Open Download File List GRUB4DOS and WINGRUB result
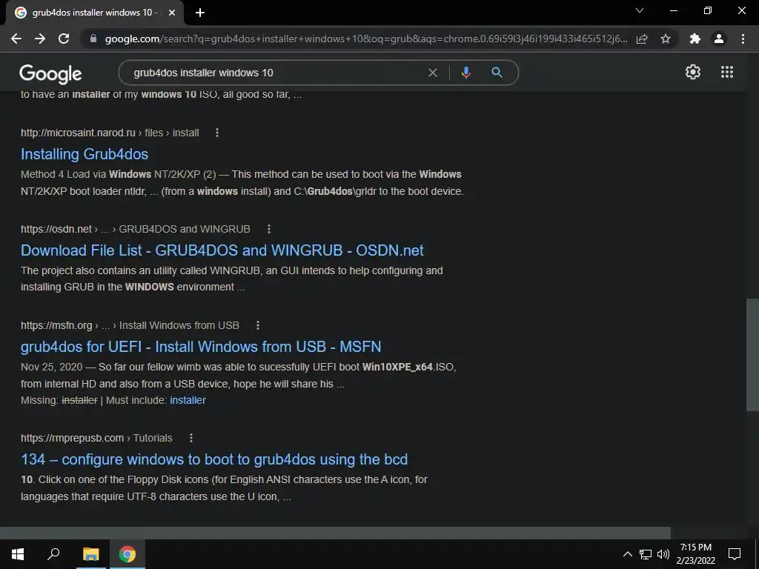Viewport: 759px width, 569px height. click(x=222, y=250)
